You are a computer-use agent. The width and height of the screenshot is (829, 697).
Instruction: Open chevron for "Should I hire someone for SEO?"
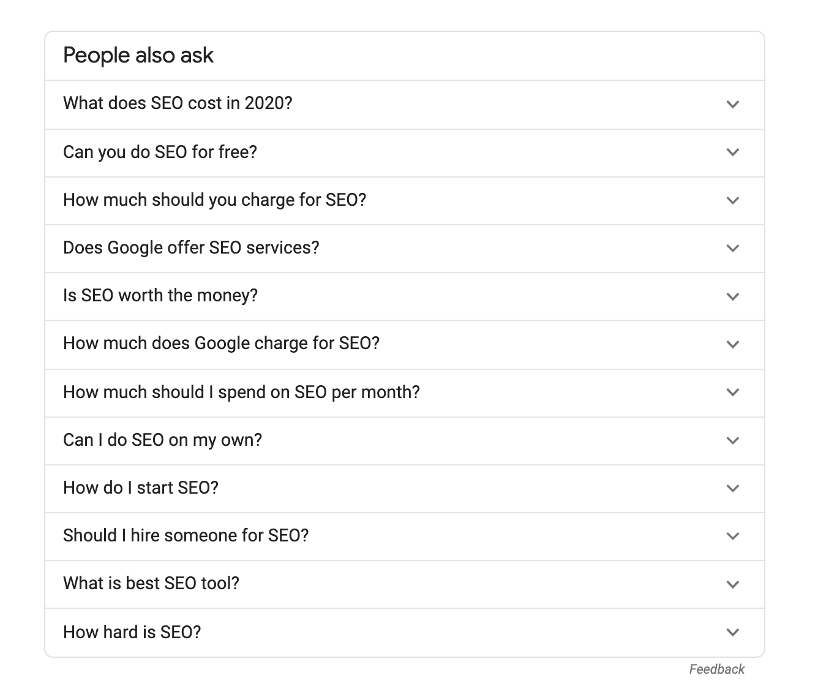[732, 536]
